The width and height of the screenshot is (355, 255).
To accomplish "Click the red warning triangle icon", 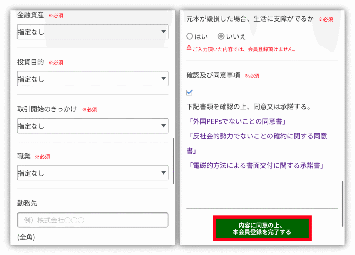I will 189,48.
